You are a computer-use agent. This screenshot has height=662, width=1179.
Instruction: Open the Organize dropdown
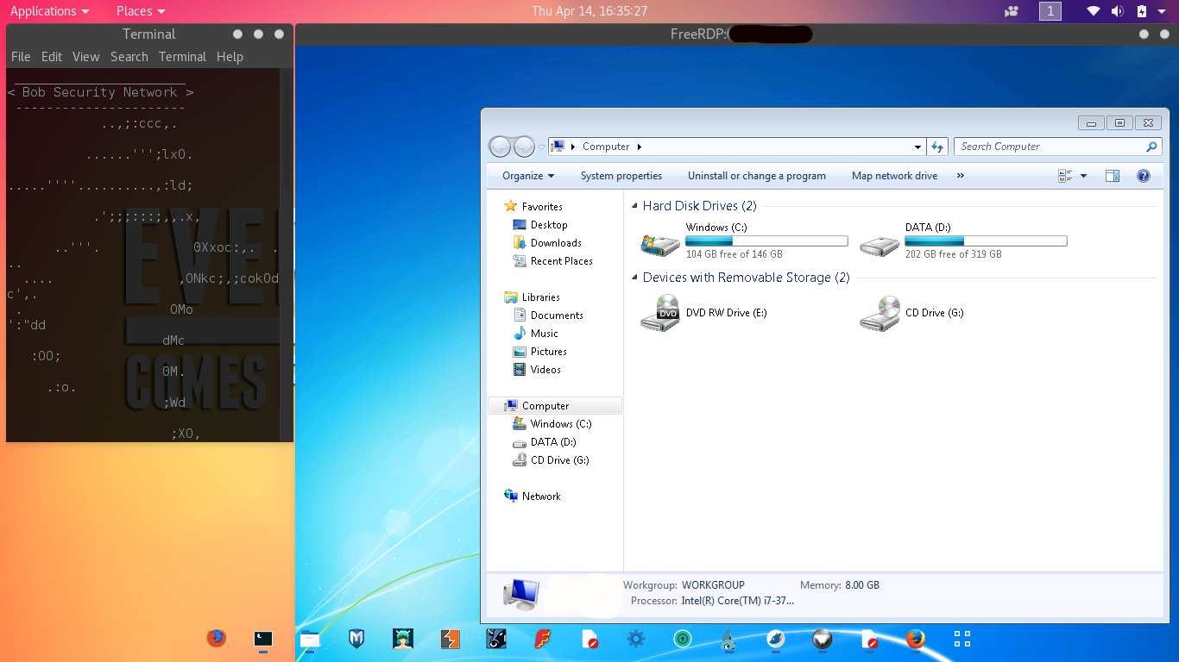pos(525,176)
